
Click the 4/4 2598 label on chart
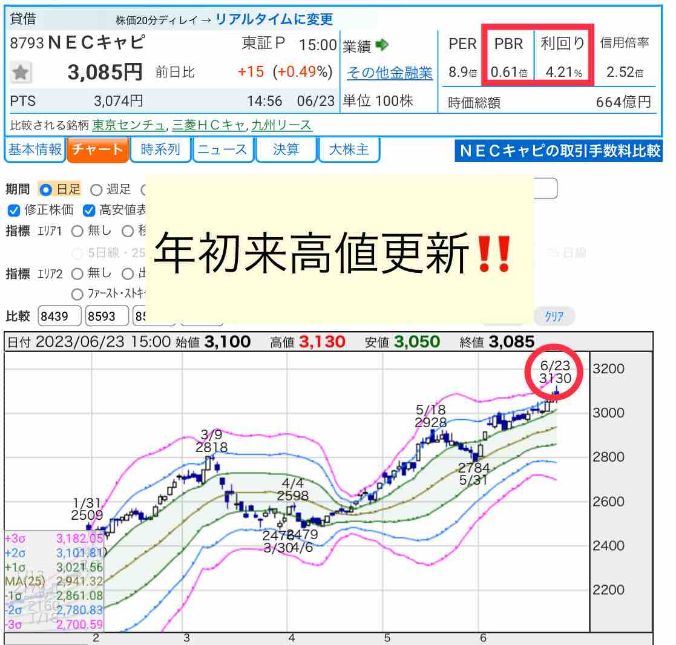pos(293,489)
